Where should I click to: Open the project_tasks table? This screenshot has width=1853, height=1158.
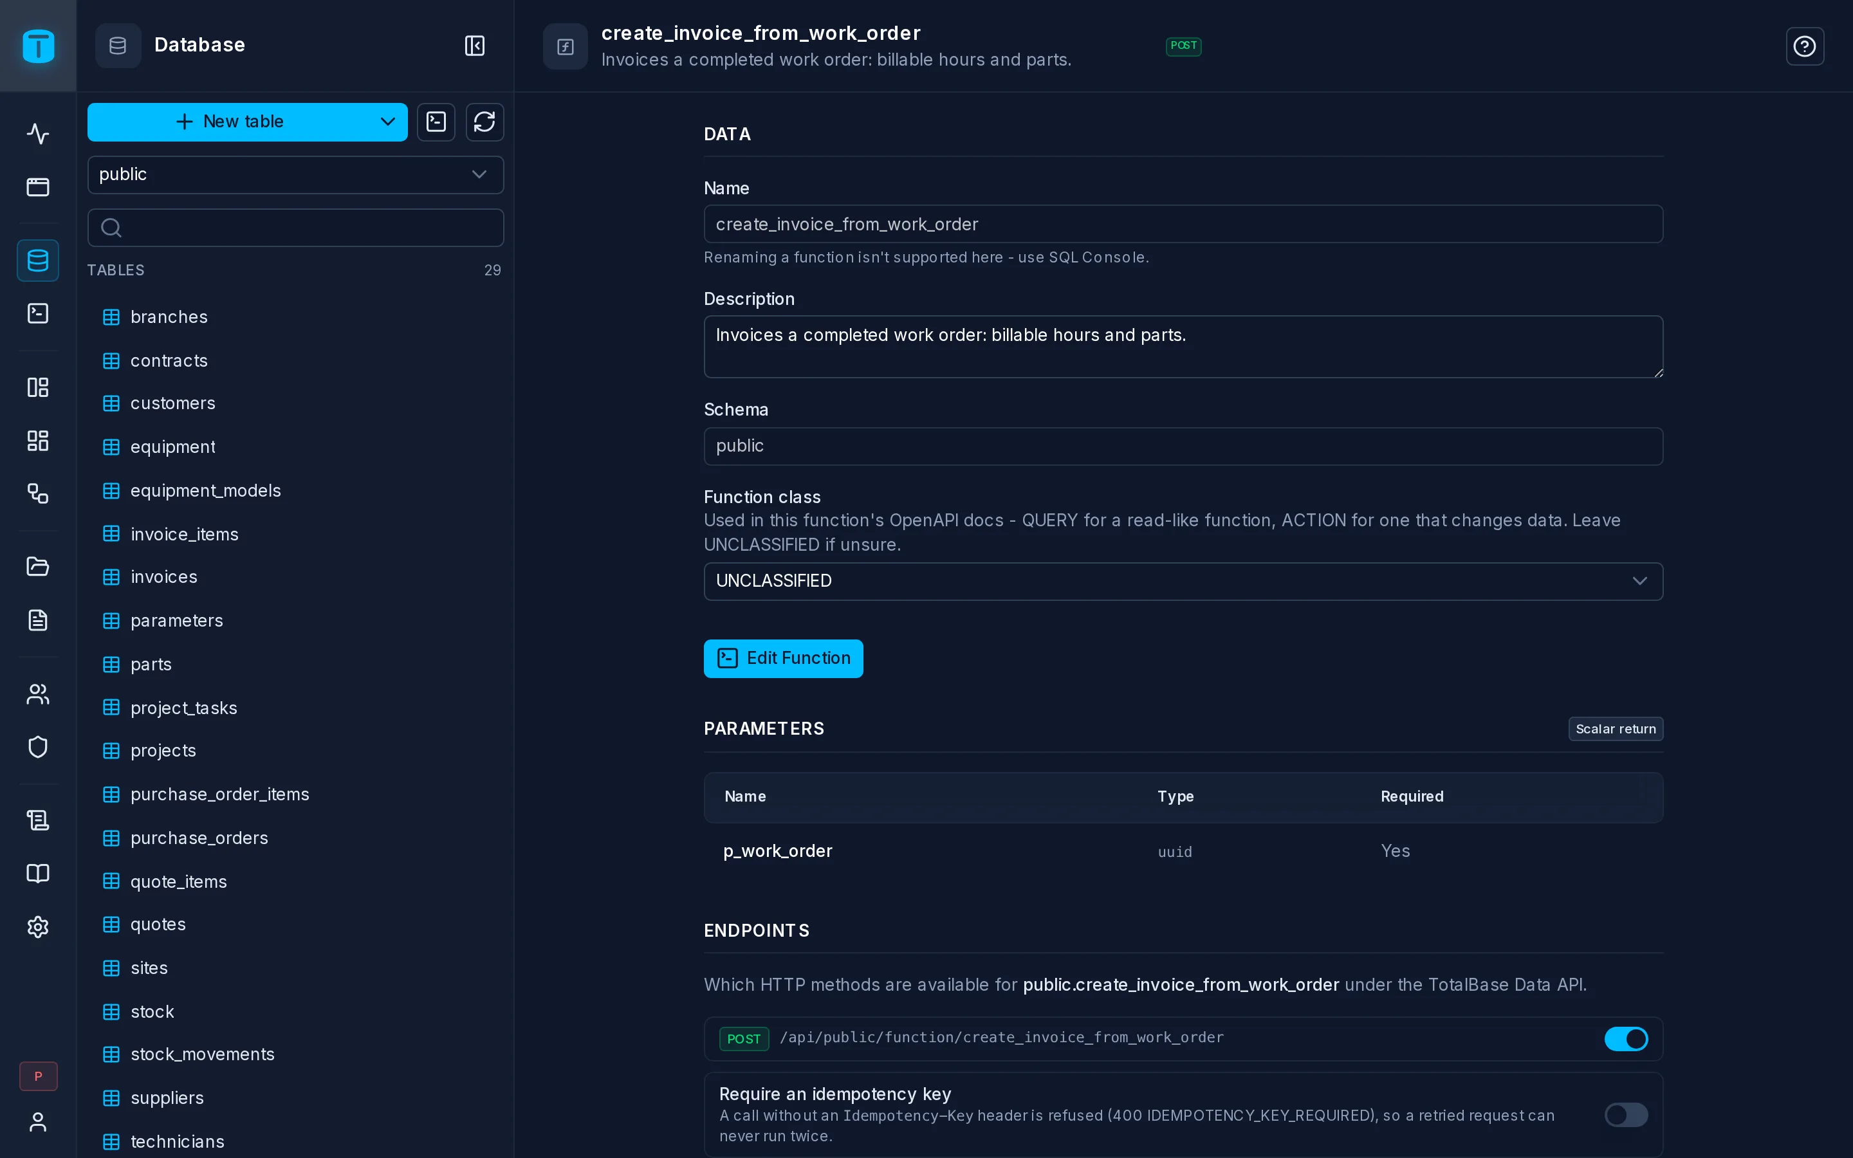(295, 708)
